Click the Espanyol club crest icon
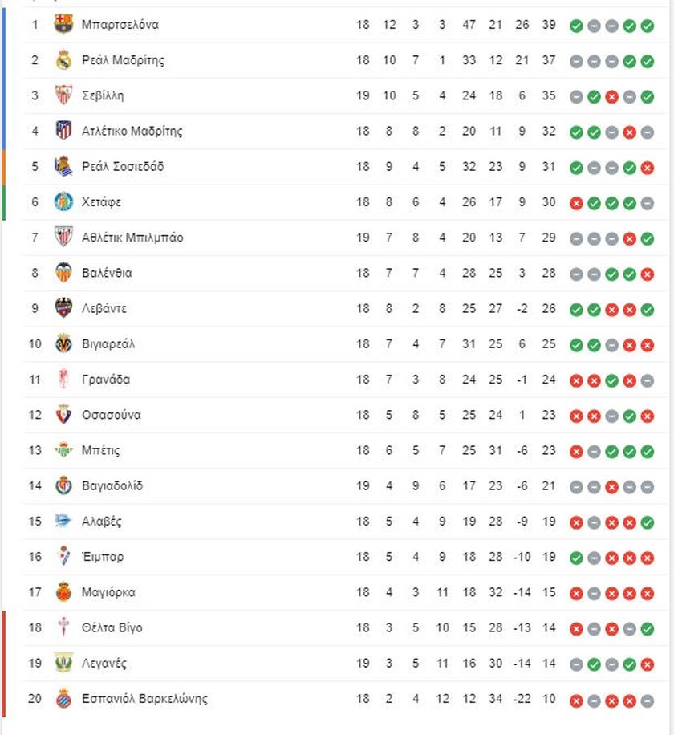The height and width of the screenshot is (735, 674). click(63, 698)
